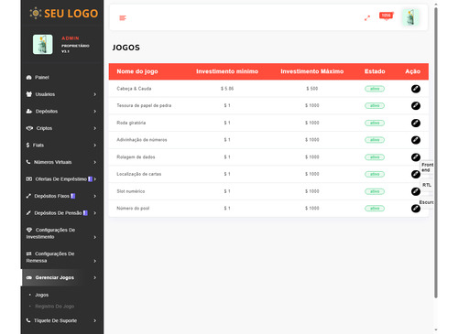This screenshot has height=334, width=458.
Task: Open the red notifications badge icon
Action: pyautogui.click(x=387, y=16)
